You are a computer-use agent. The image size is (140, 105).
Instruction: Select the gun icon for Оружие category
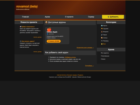pos(102,29)
